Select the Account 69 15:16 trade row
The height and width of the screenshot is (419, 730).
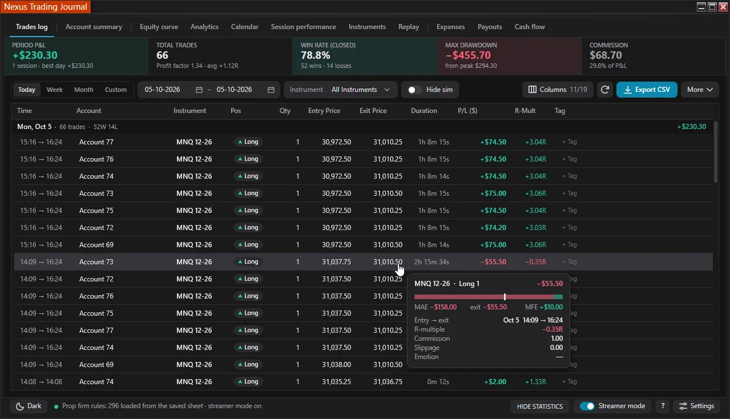[x=364, y=244]
